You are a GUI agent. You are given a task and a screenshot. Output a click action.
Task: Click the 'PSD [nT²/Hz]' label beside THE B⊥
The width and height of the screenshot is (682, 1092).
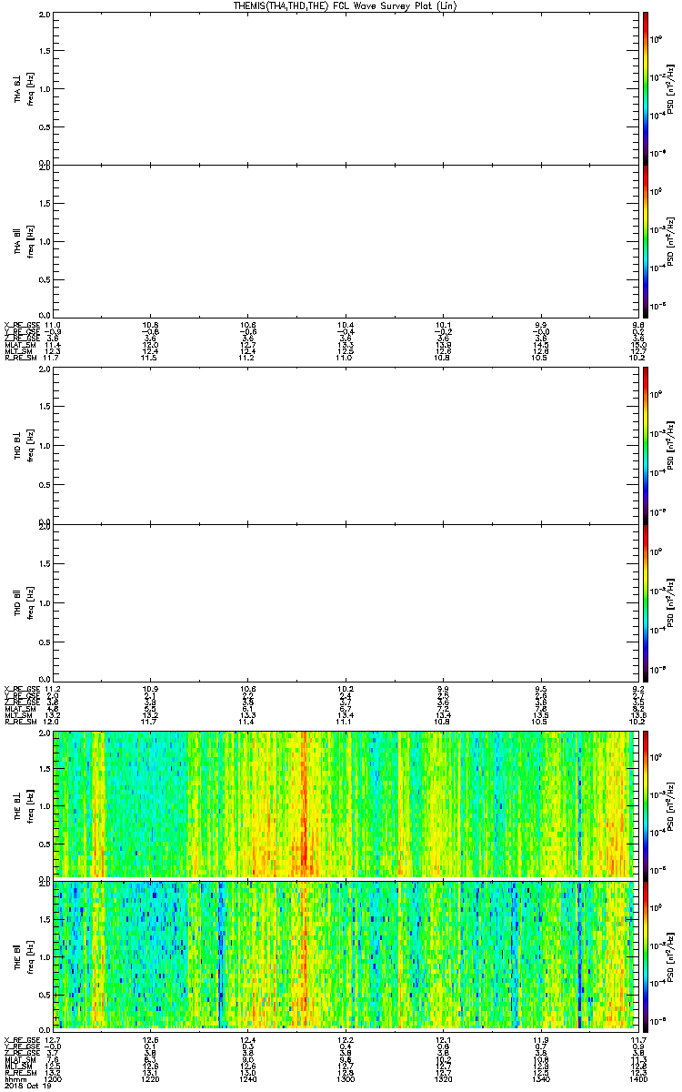[671, 804]
